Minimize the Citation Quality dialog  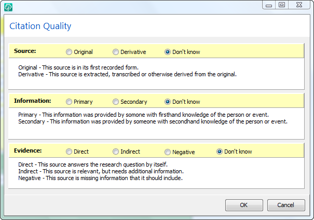pos(269,5)
